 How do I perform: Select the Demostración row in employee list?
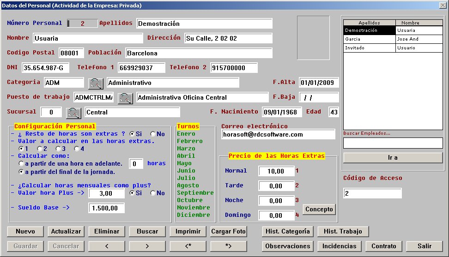393,30
